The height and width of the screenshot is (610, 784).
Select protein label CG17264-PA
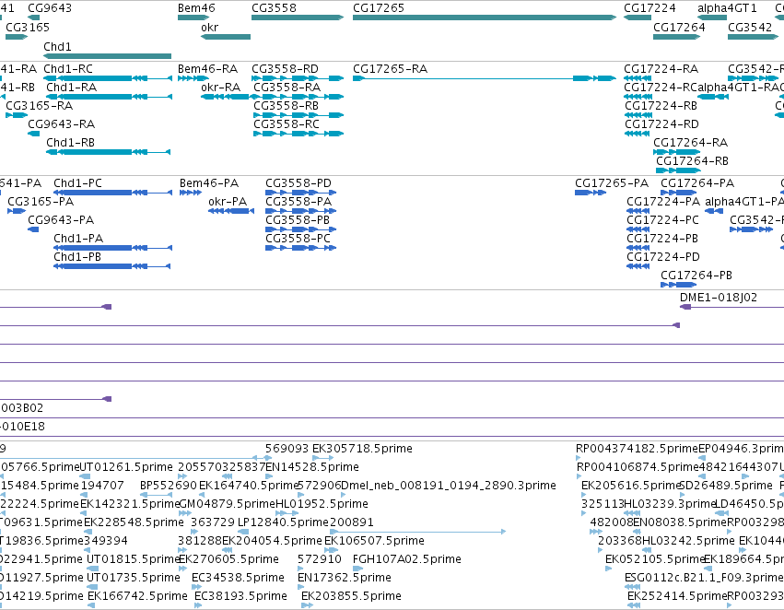(697, 183)
